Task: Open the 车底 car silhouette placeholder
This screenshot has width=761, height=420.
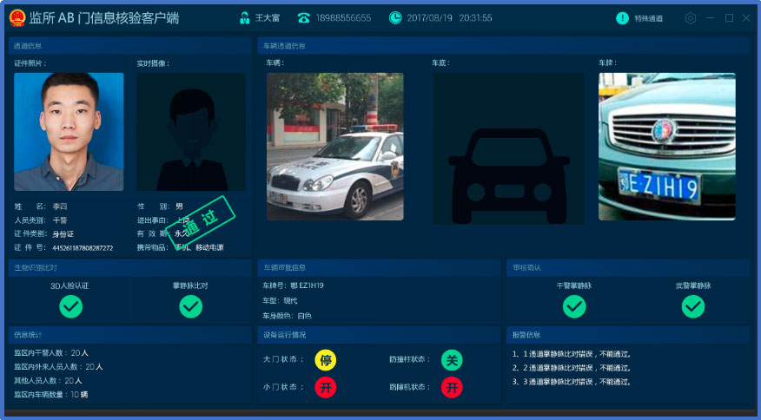Action: [x=508, y=148]
